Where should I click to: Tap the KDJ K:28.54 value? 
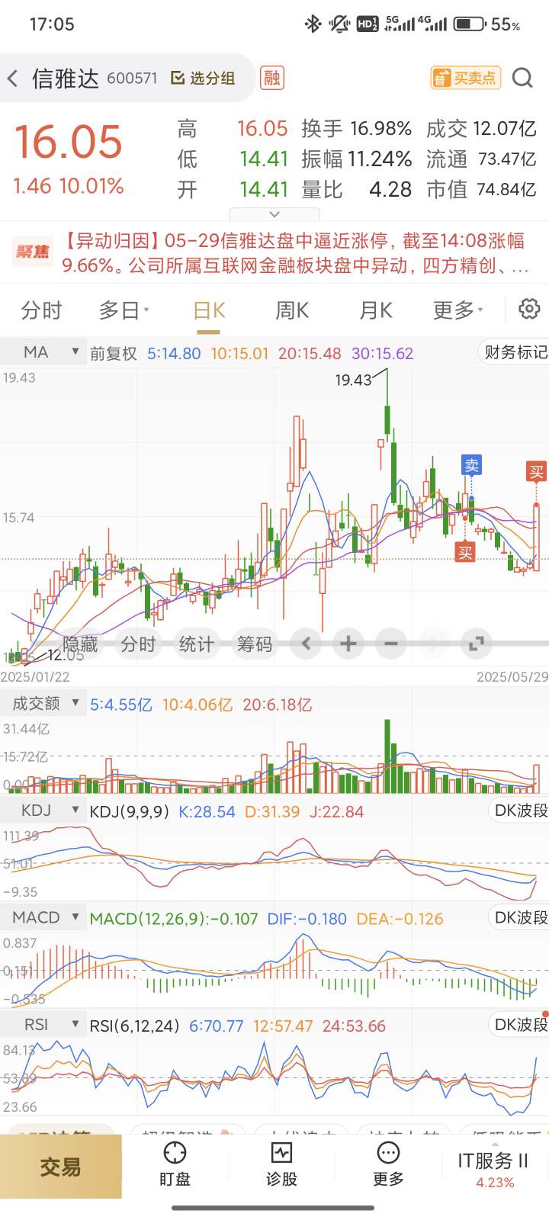pyautogui.click(x=207, y=812)
